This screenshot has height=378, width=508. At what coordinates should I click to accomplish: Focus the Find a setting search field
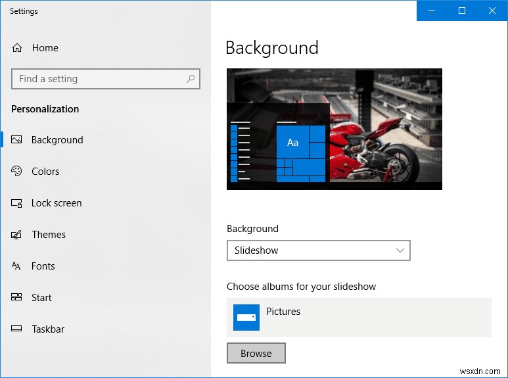99,79
